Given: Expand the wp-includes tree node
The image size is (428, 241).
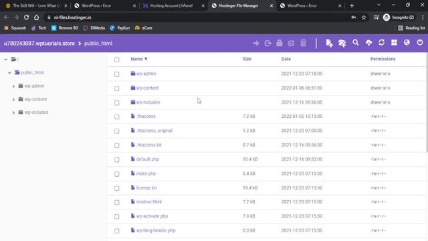Looking at the screenshot, I should tap(13, 112).
